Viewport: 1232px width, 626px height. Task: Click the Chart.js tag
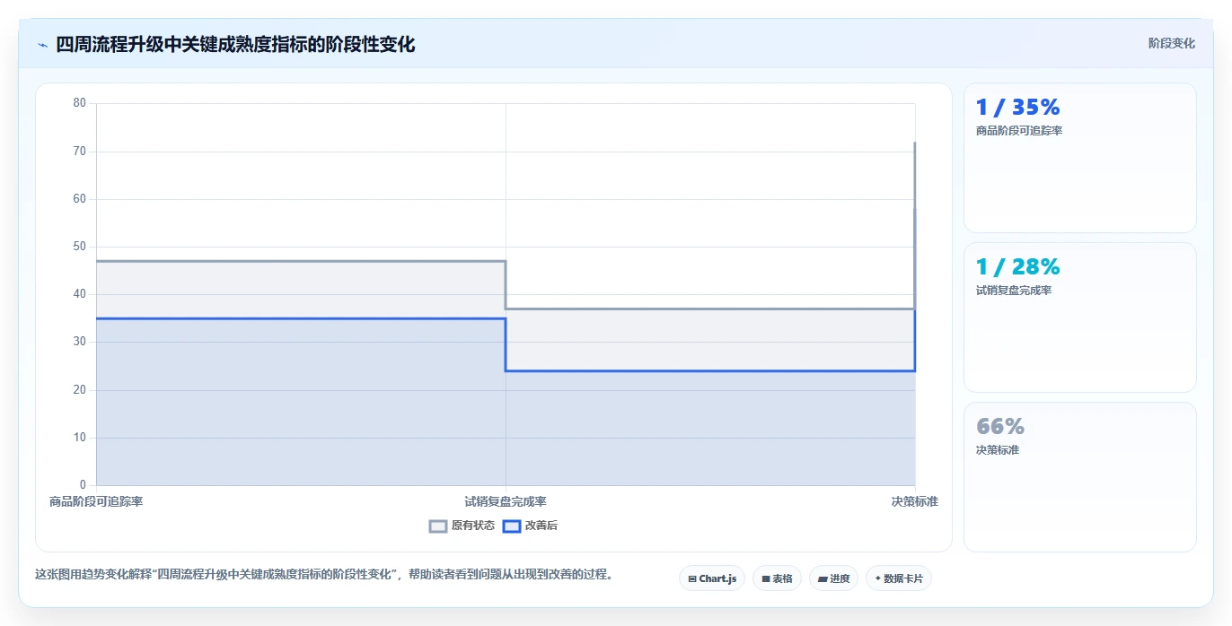pyautogui.click(x=712, y=578)
